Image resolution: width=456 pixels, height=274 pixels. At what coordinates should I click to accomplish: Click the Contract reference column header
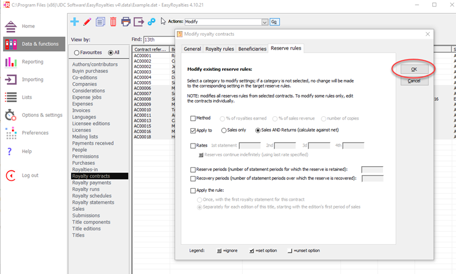click(151, 49)
